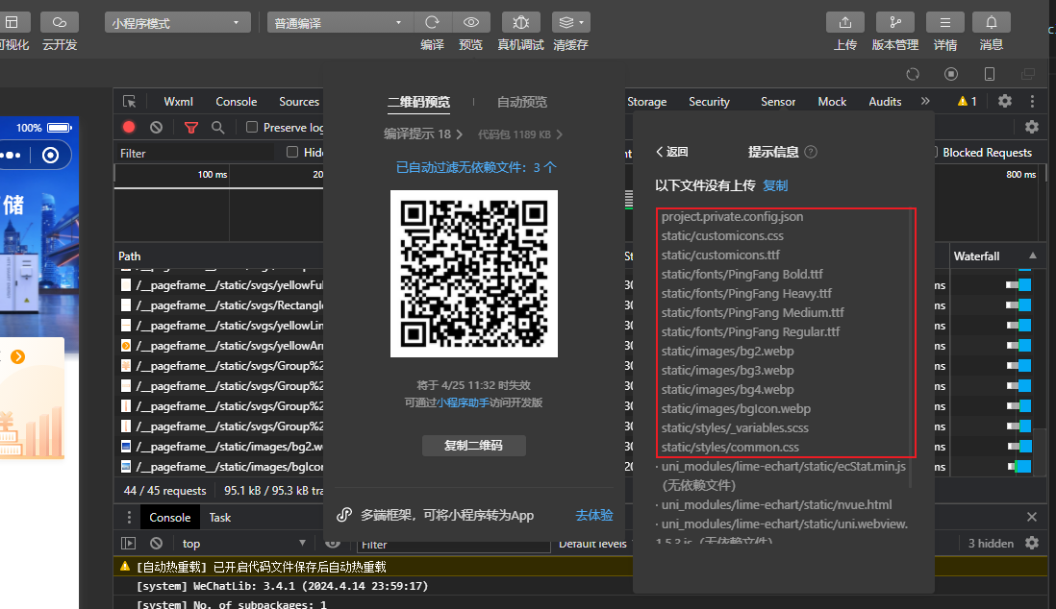Close the console drawer with X
Screen dimensions: 1056x609
pyautogui.click(x=1032, y=517)
